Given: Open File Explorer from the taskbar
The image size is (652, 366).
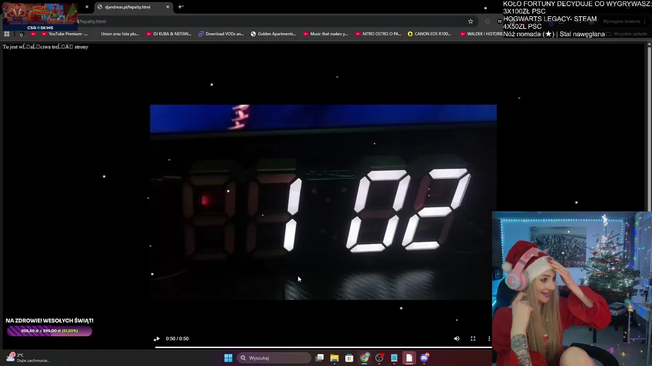Looking at the screenshot, I should coord(334,358).
